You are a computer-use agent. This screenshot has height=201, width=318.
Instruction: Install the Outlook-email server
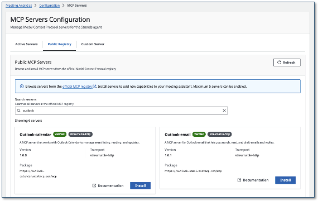pyautogui.click(x=285, y=180)
